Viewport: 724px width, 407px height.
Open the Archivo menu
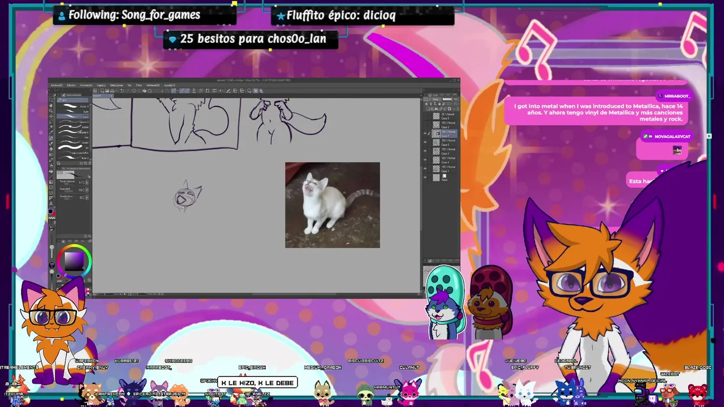pyautogui.click(x=57, y=85)
